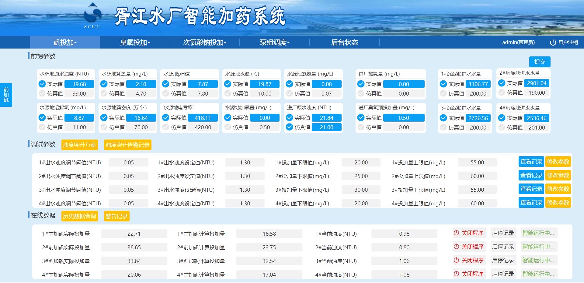Open the 臭氧投加 dropdown menu
This screenshot has height=283, width=584.
pyautogui.click(x=135, y=42)
